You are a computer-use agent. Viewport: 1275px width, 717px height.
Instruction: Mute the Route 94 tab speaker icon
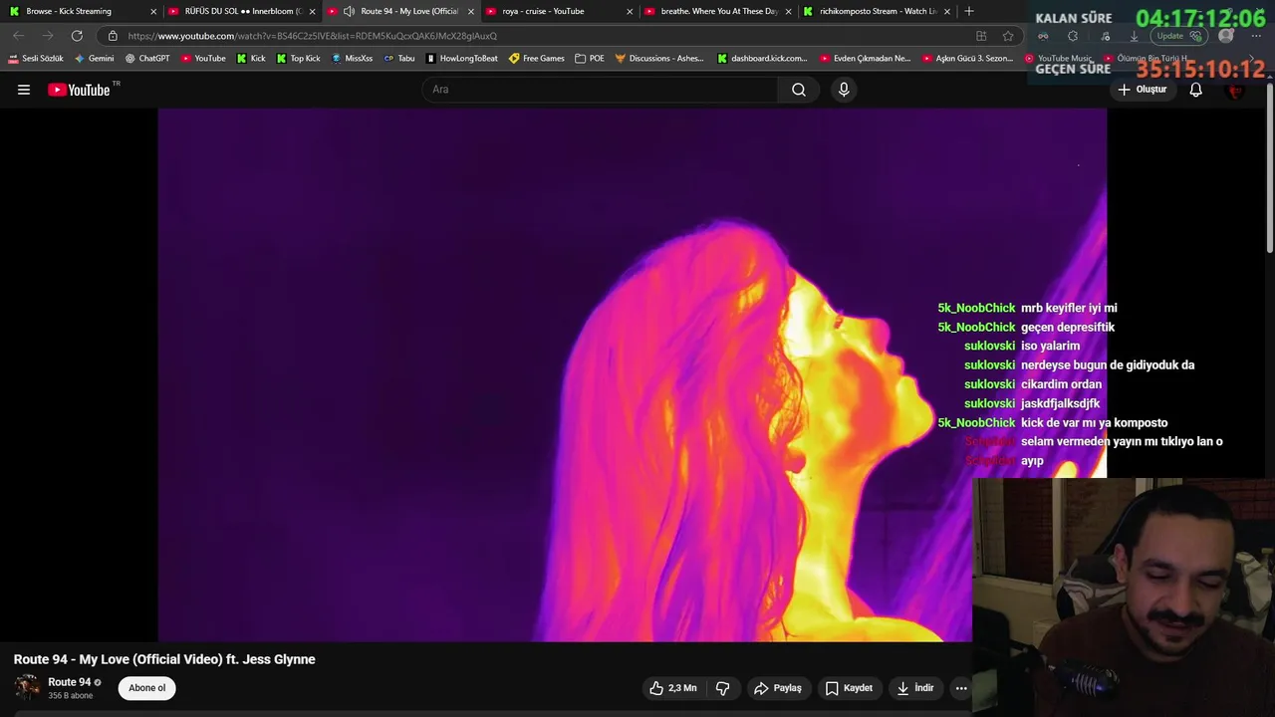click(349, 11)
